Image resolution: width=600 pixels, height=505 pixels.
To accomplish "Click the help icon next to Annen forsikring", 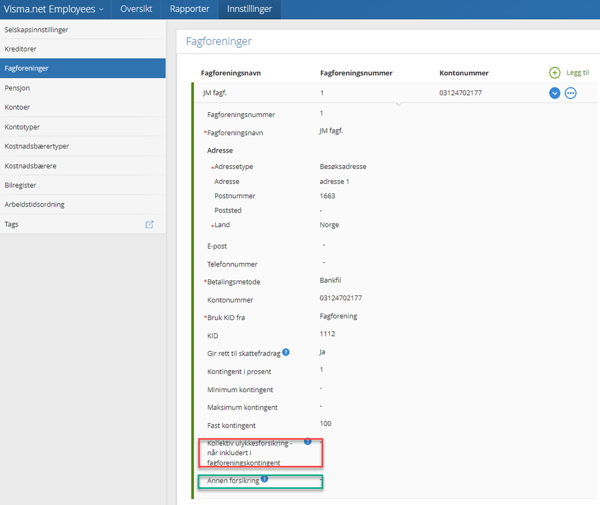I will [264, 479].
